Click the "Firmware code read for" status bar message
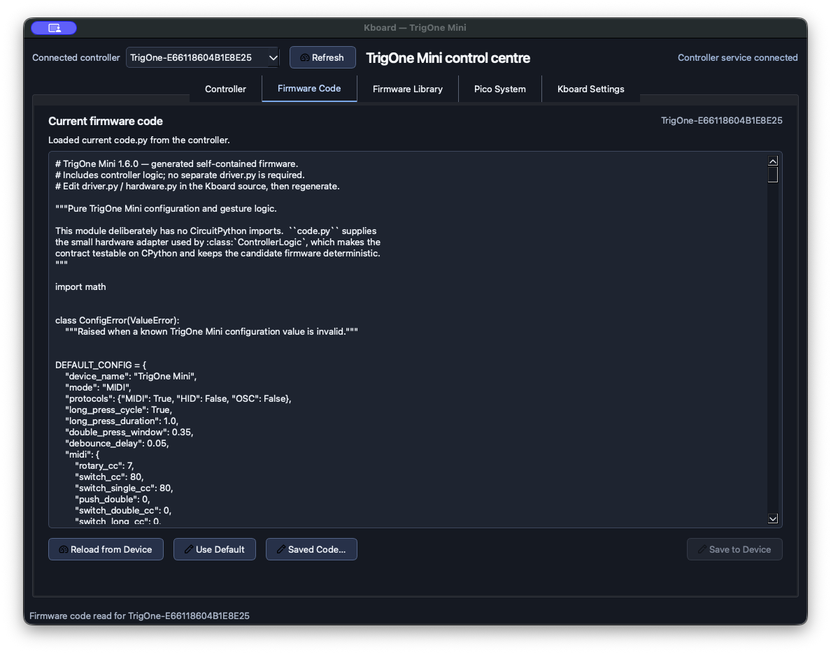Image resolution: width=831 pixels, height=654 pixels. coord(139,616)
